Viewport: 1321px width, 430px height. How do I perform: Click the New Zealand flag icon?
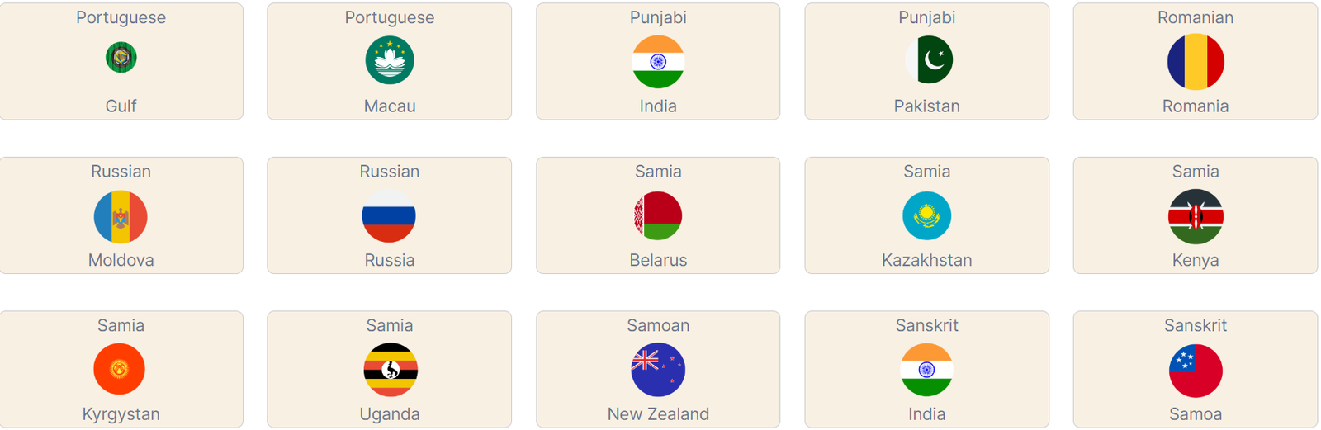pyautogui.click(x=658, y=370)
